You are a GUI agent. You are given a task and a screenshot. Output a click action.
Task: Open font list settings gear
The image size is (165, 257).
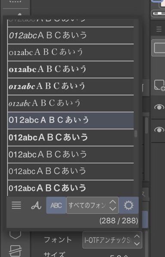pos(128,205)
